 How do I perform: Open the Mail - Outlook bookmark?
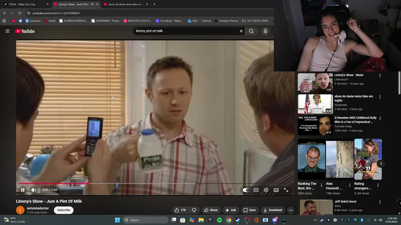point(199,21)
